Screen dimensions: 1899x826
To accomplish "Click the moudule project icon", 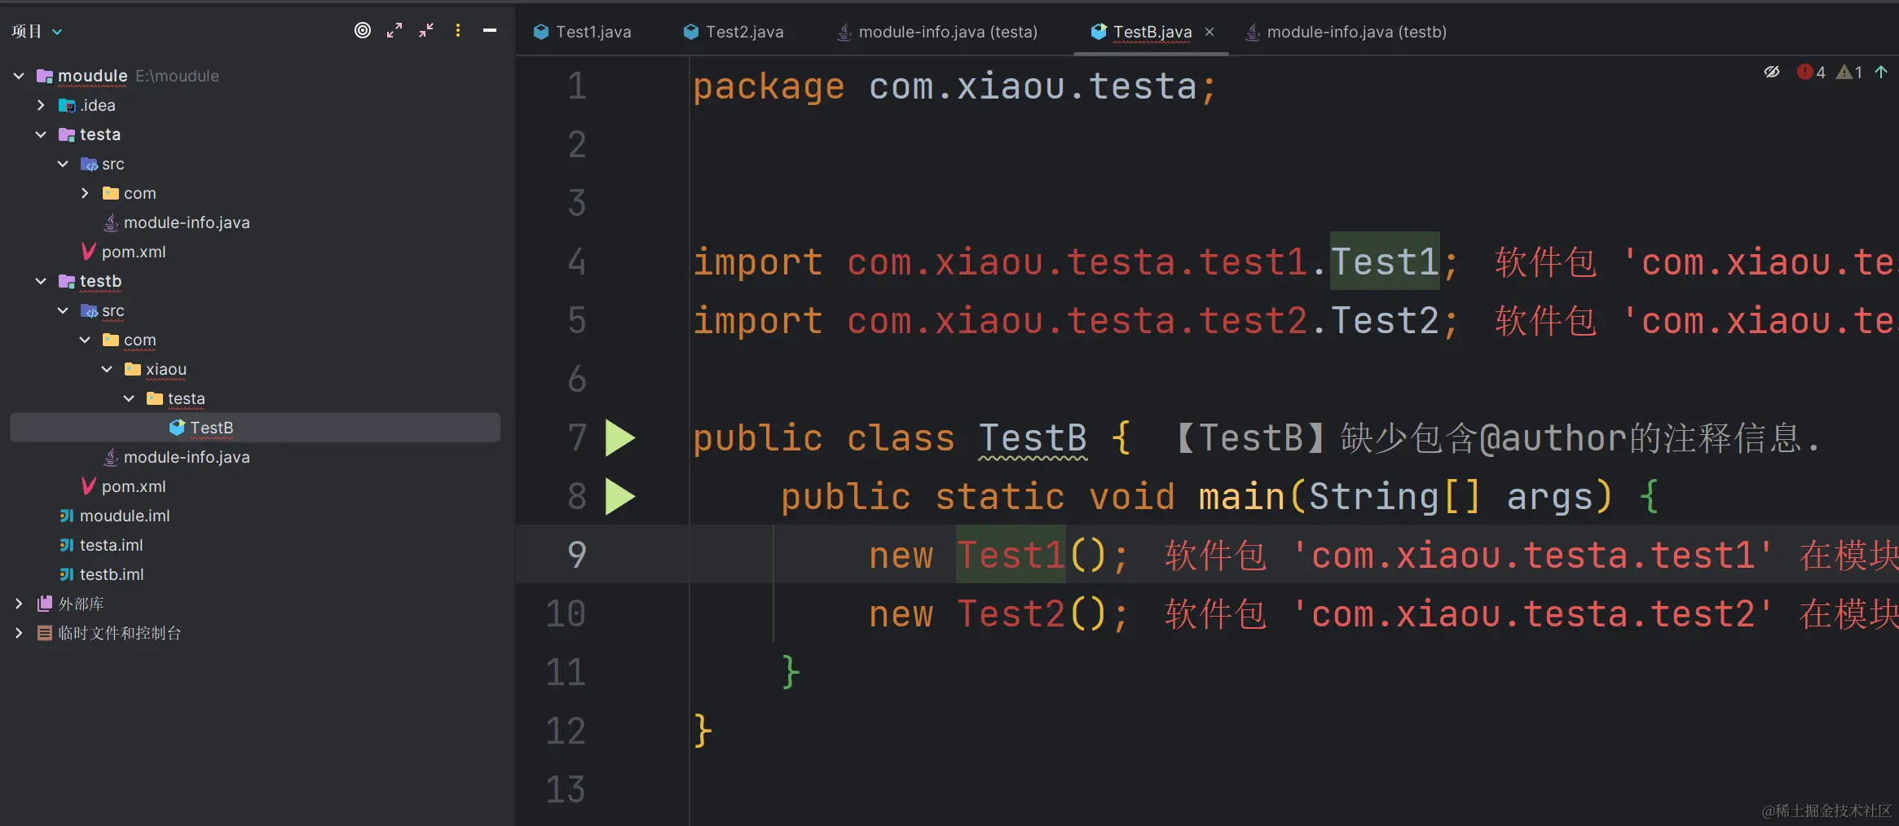I will point(45,76).
